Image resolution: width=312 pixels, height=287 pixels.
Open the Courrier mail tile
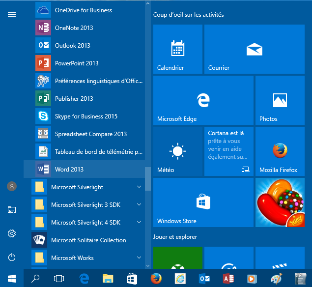coord(255,49)
